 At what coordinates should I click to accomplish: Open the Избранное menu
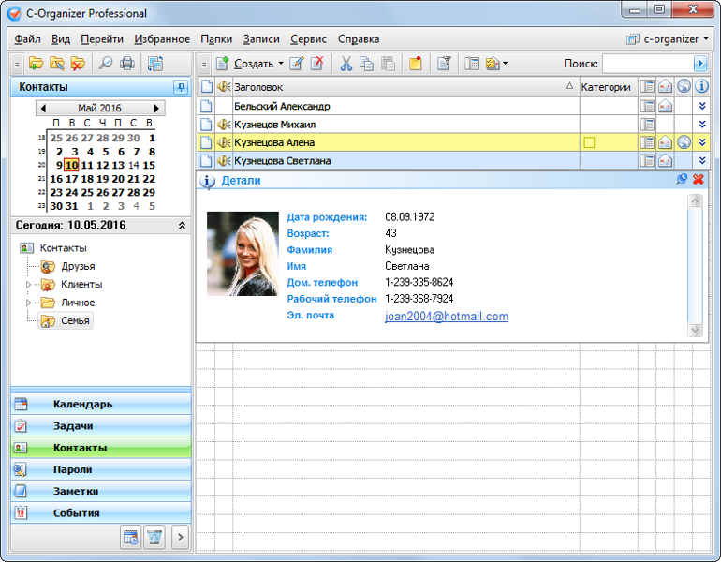[162, 39]
